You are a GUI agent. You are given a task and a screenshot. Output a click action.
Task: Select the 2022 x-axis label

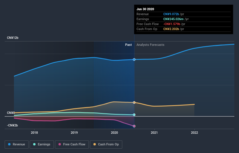tap(194, 133)
